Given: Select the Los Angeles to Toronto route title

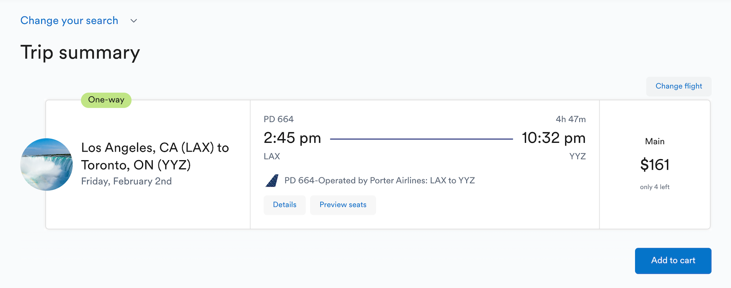Looking at the screenshot, I should coord(155,156).
